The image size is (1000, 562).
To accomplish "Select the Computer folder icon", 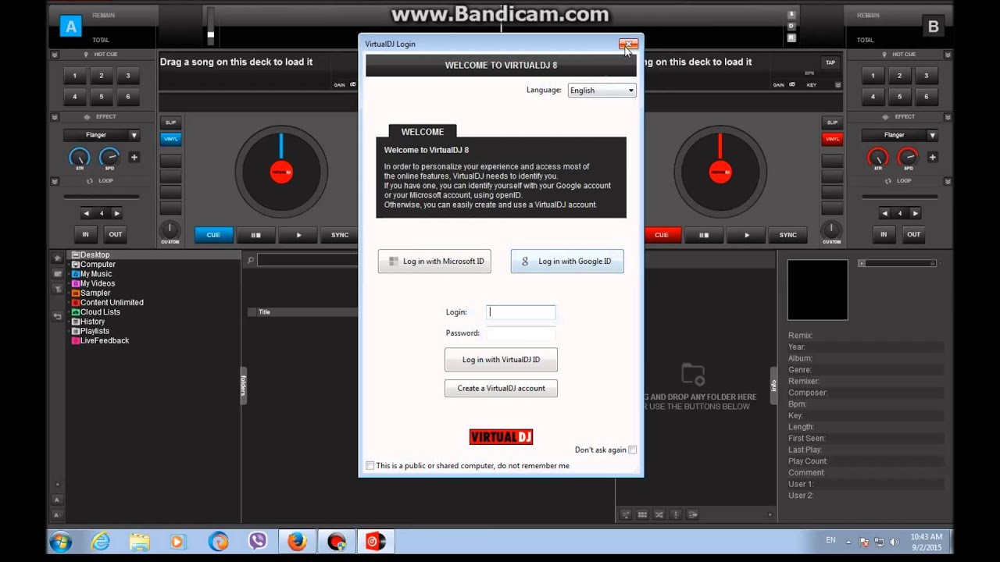I will pos(76,265).
